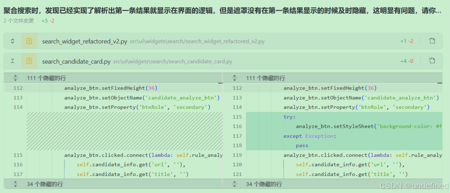Click the task title starting '聚合搜索时'

click(x=222, y=11)
